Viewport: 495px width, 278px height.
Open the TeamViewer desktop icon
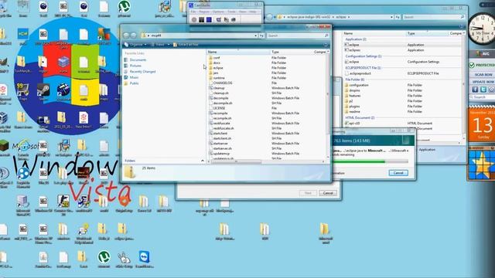(145, 259)
